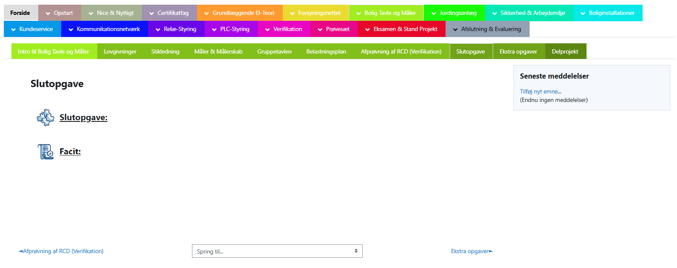Click the certificate document icon beside Facit

(45, 152)
